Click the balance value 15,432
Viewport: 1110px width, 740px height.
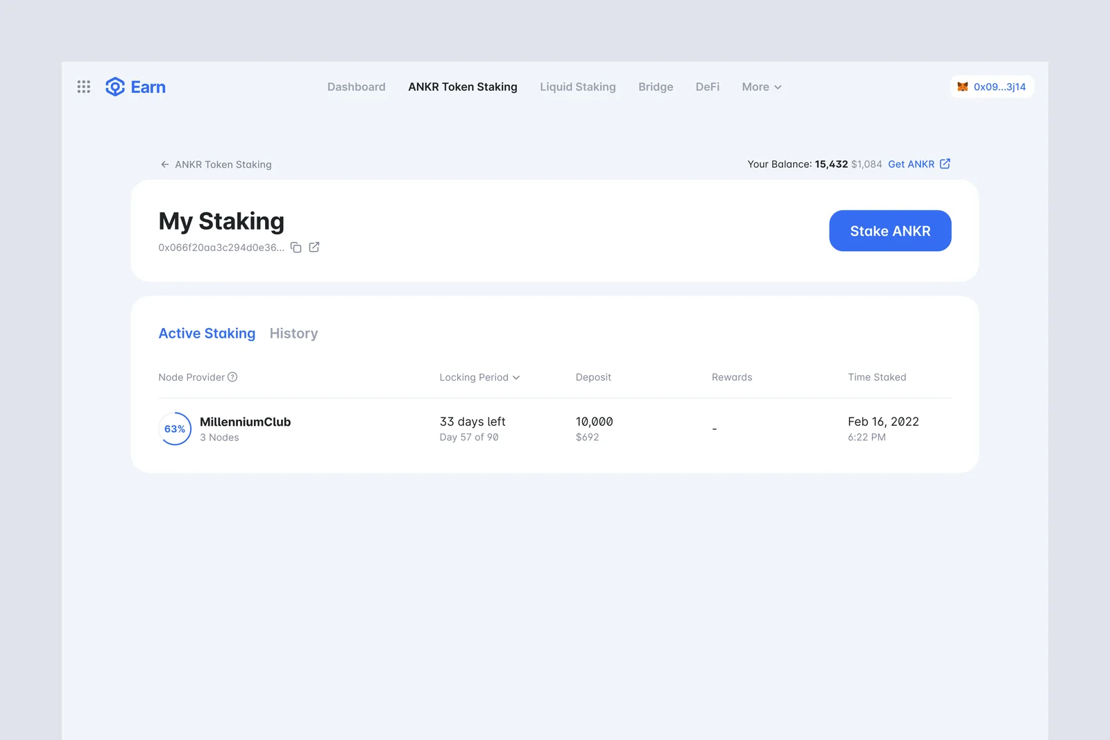[831, 164]
